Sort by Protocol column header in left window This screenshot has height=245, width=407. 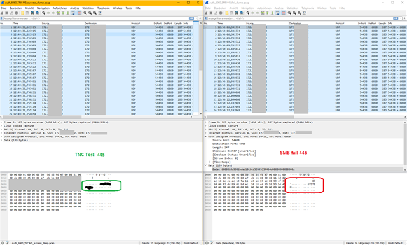tap(135, 24)
